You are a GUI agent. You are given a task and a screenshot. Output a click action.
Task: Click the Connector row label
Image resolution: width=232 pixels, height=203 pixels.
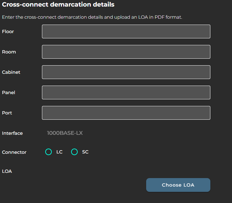point(14,152)
